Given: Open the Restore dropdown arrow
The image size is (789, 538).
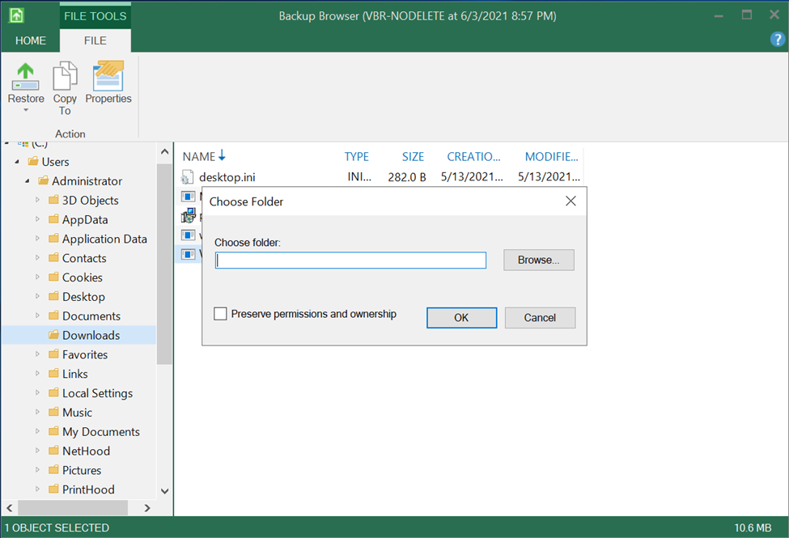Looking at the screenshot, I should pyautogui.click(x=26, y=111).
